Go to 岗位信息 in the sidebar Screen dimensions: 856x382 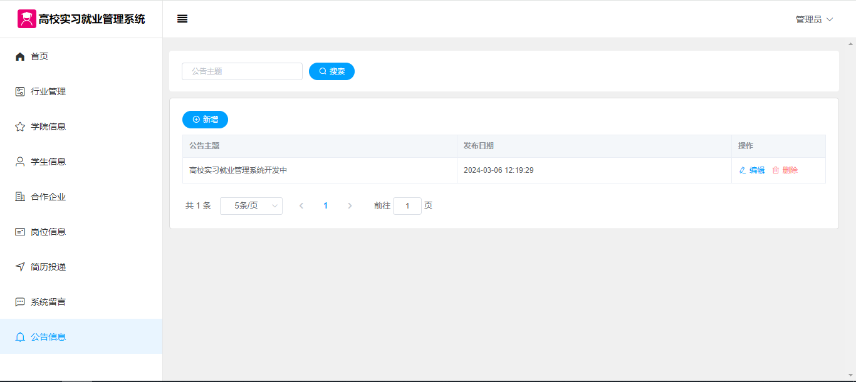48,232
